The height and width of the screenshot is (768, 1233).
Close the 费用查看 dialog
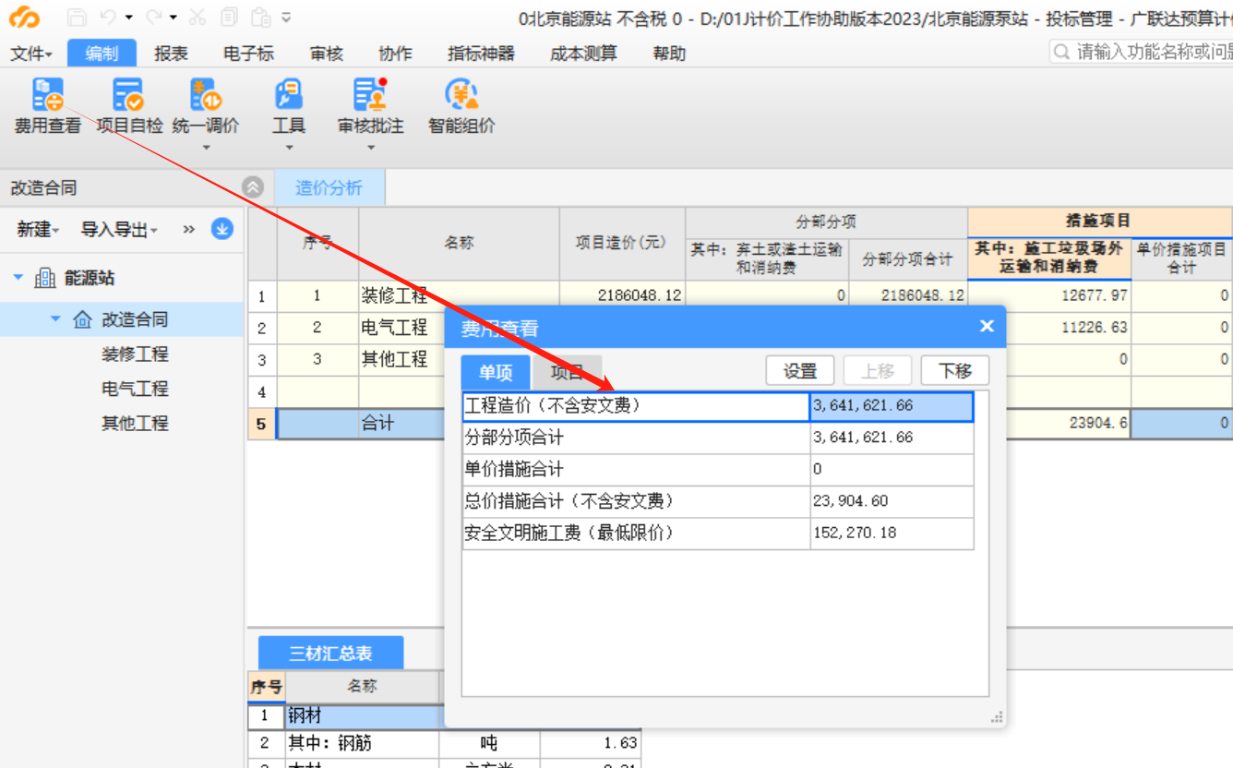click(987, 327)
